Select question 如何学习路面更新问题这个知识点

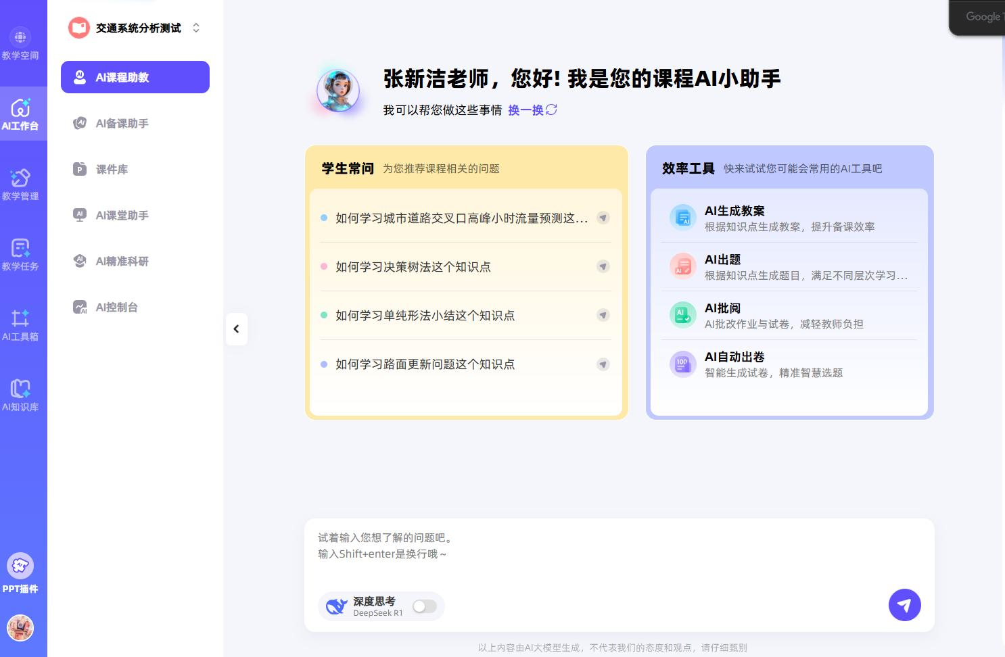(x=425, y=364)
